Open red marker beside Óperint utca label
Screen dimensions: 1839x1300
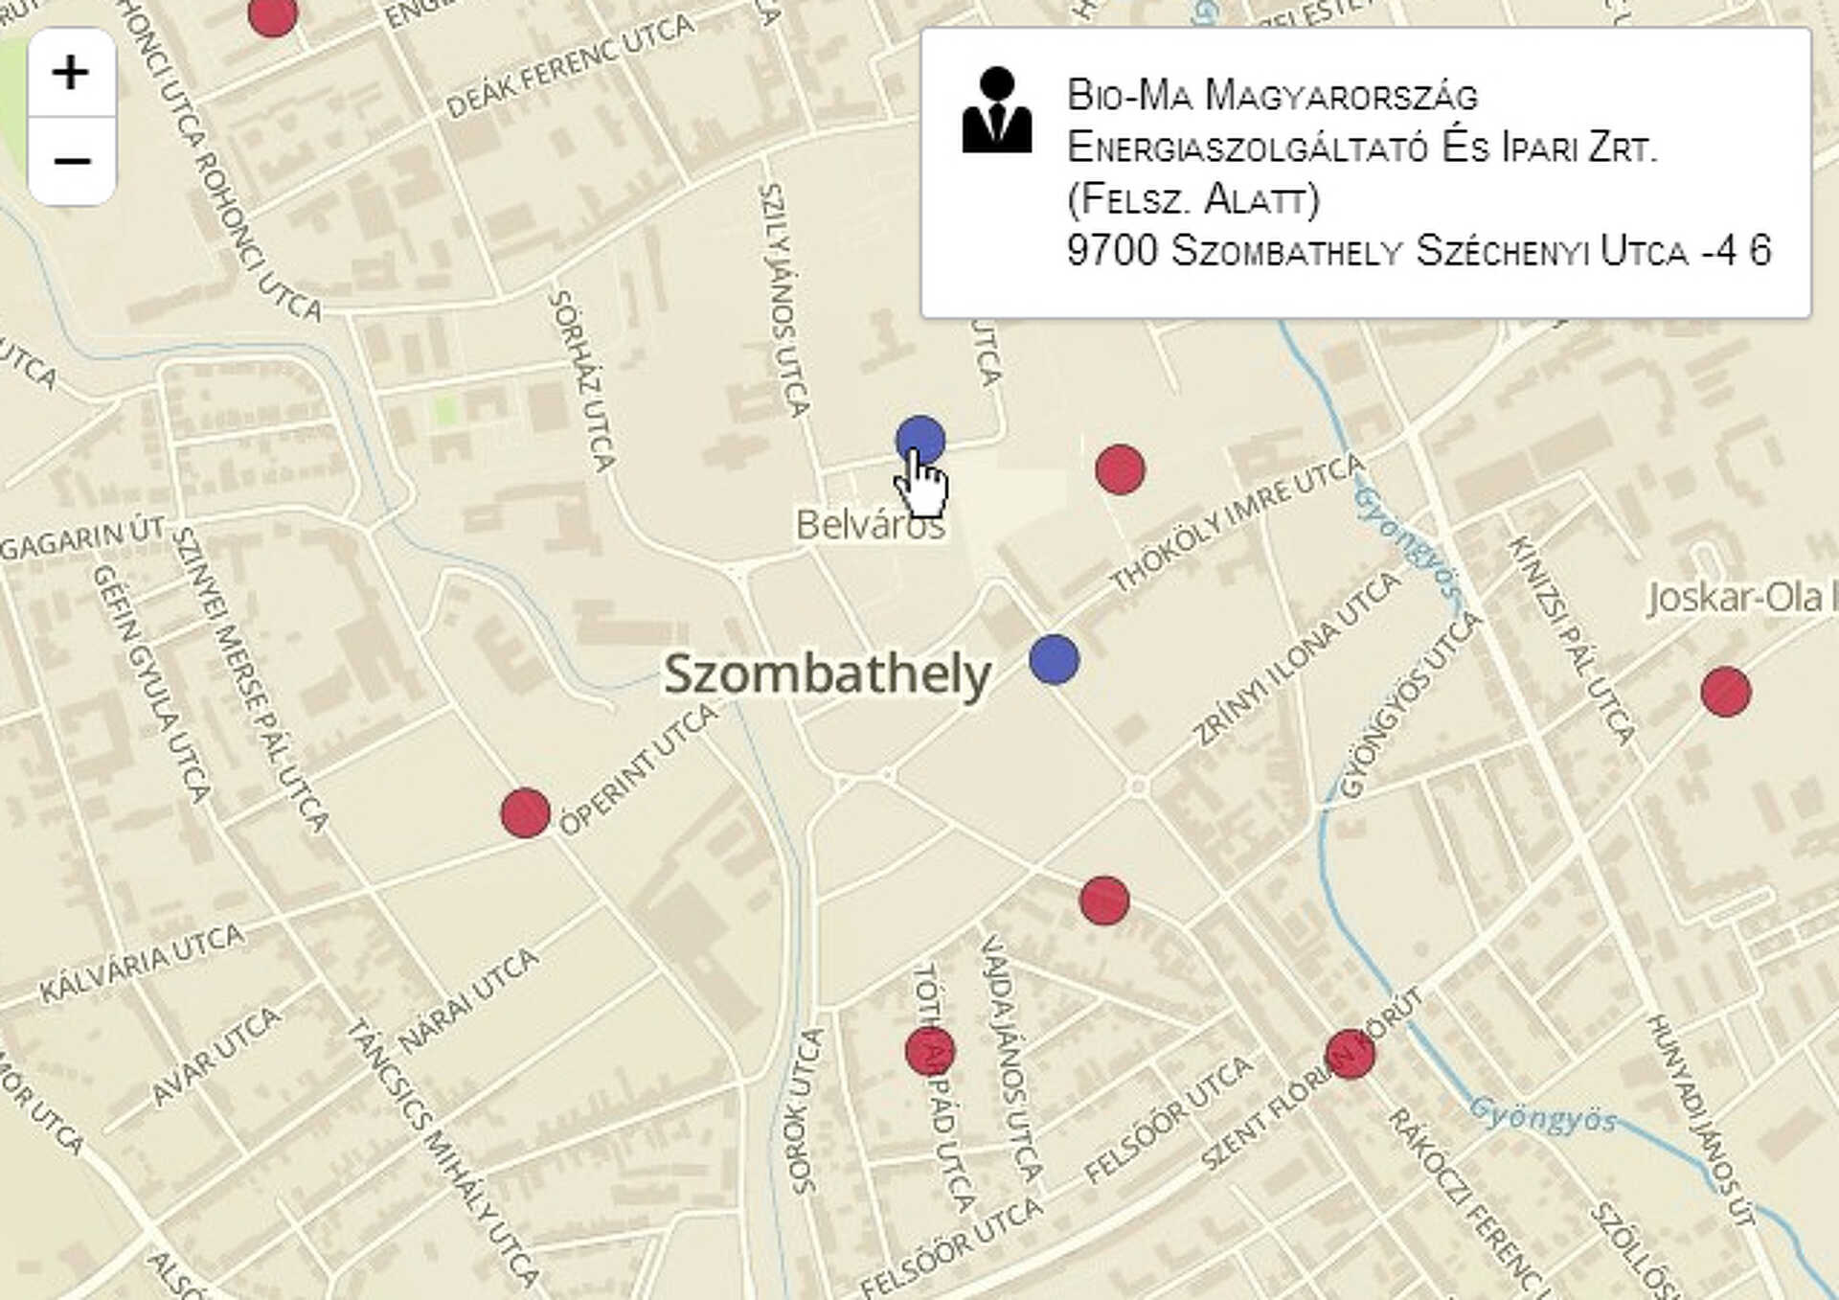click(x=525, y=812)
